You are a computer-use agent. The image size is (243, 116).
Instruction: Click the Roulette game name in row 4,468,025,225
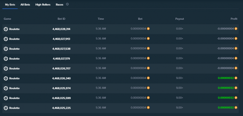click(14, 108)
